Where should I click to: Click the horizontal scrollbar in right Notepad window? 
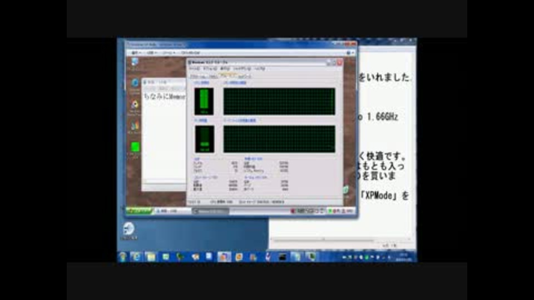340,239
